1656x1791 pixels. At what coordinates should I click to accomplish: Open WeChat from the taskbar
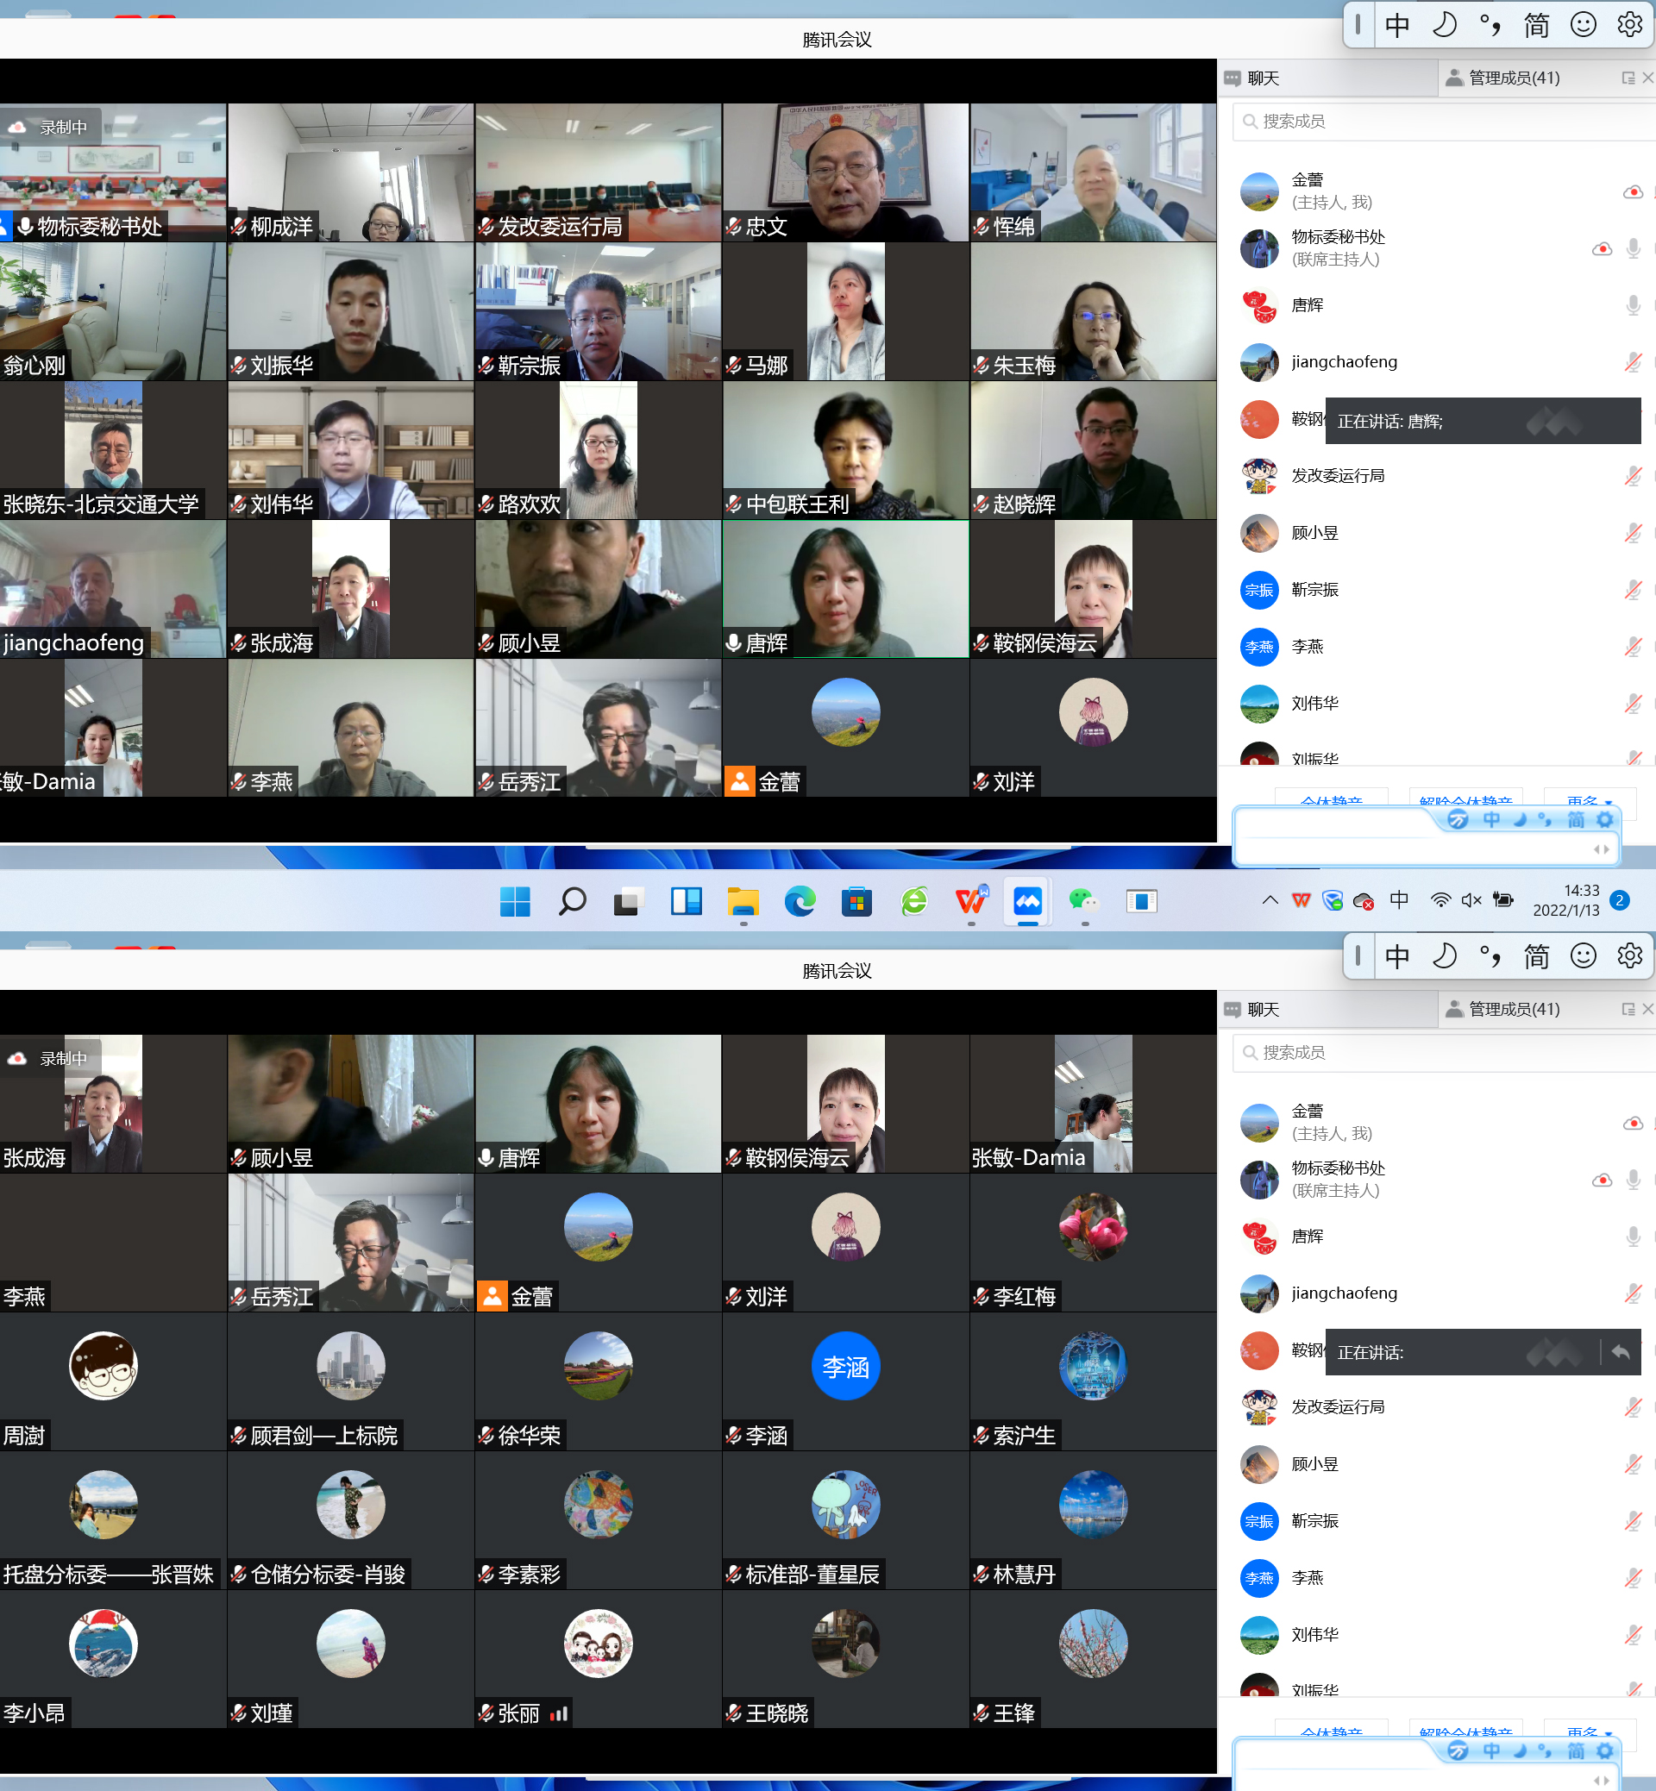(1084, 900)
